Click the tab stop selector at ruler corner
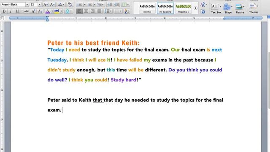This screenshot has height=152, width=270. 2,18
